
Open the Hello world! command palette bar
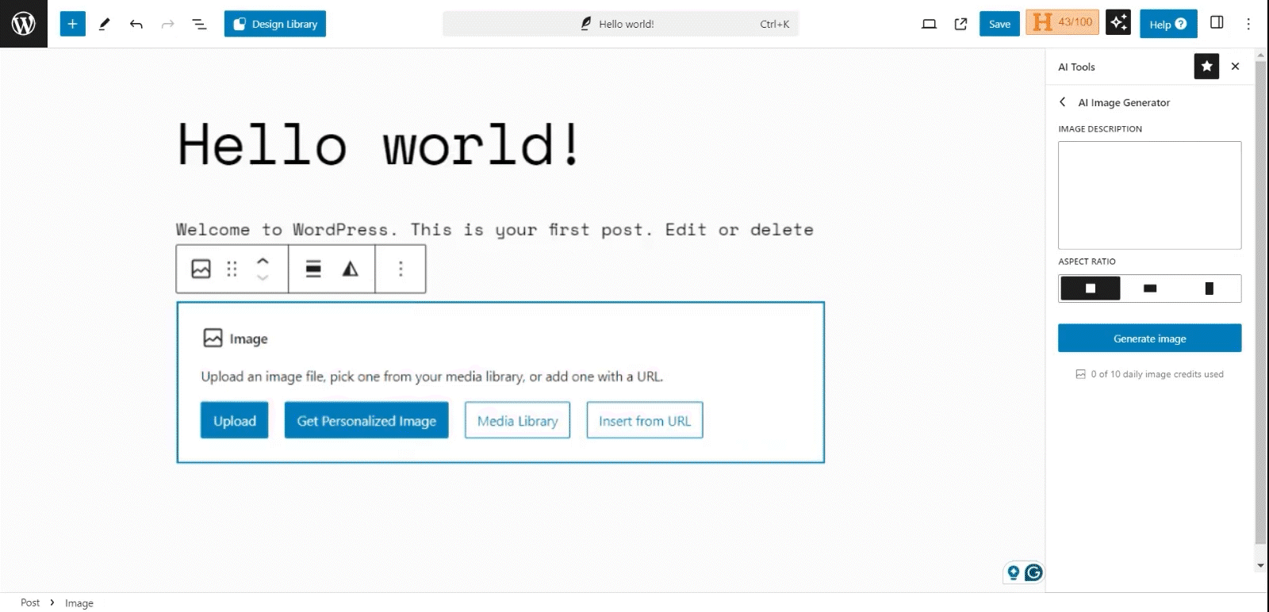(x=620, y=24)
